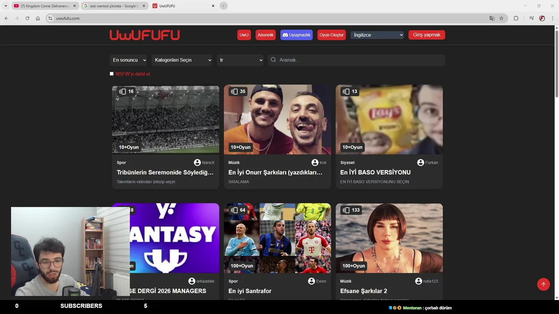This screenshot has width=559, height=314.
Task: Focus the Aramak search input field
Action: pos(356,60)
